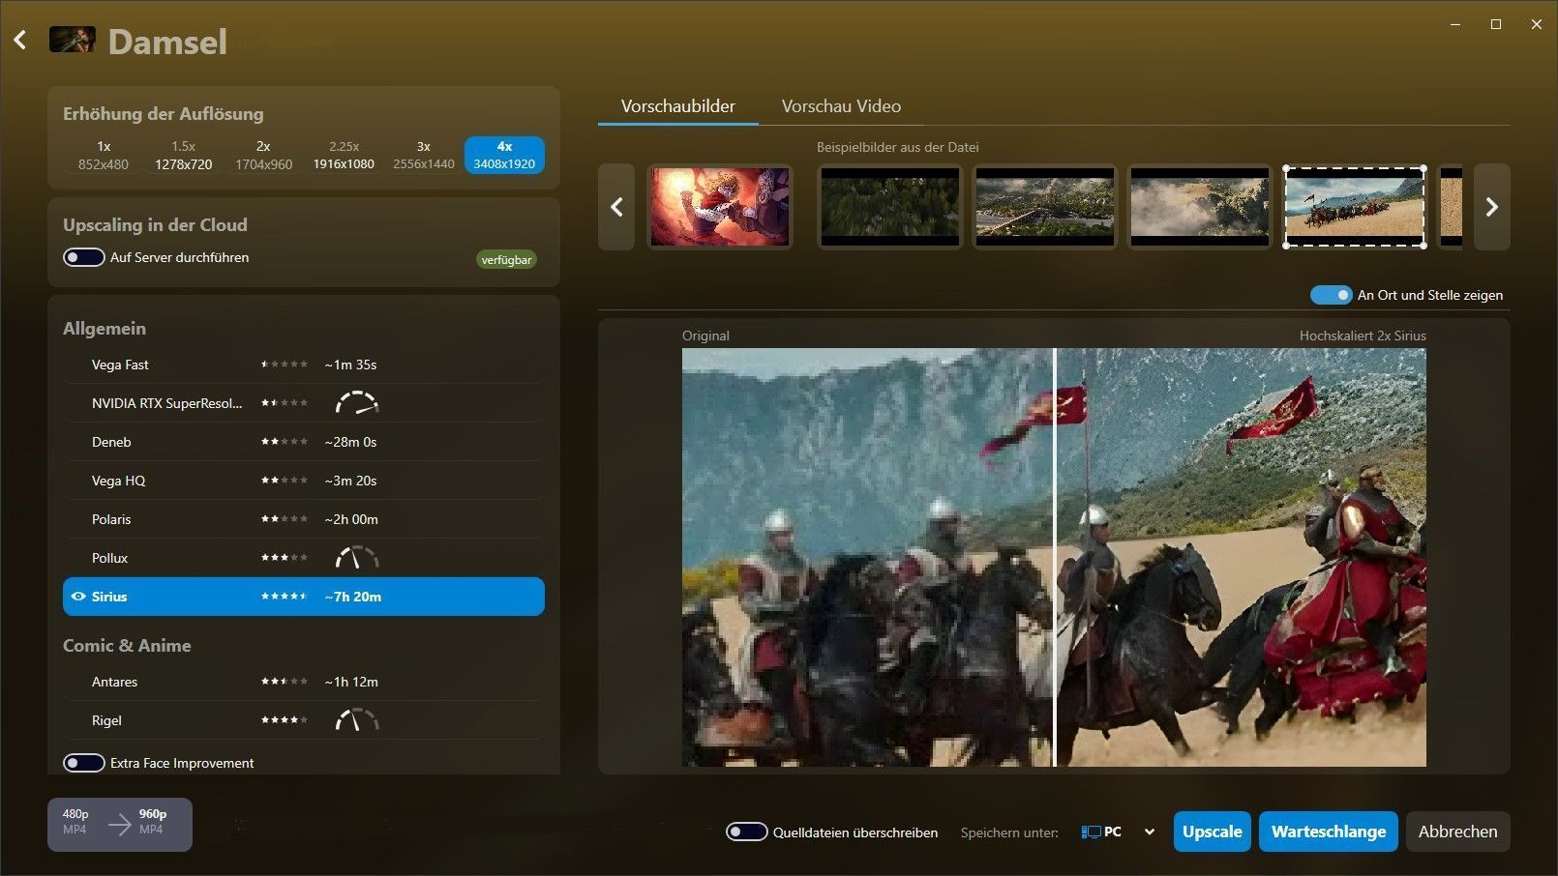Viewport: 1558px width, 876px height.
Task: Click the back arrow next to Damsel
Action: coord(20,41)
